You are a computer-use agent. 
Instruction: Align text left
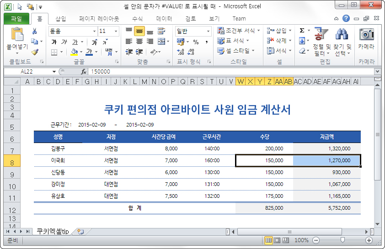(x=129, y=42)
